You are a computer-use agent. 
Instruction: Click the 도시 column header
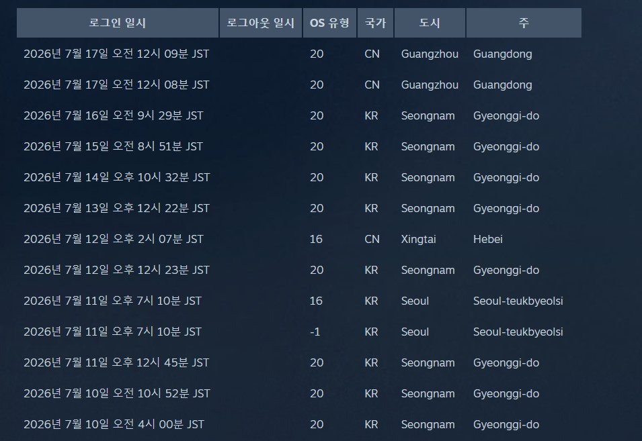430,23
